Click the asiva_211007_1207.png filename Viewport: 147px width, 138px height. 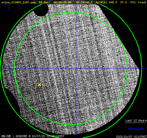[18, 2]
